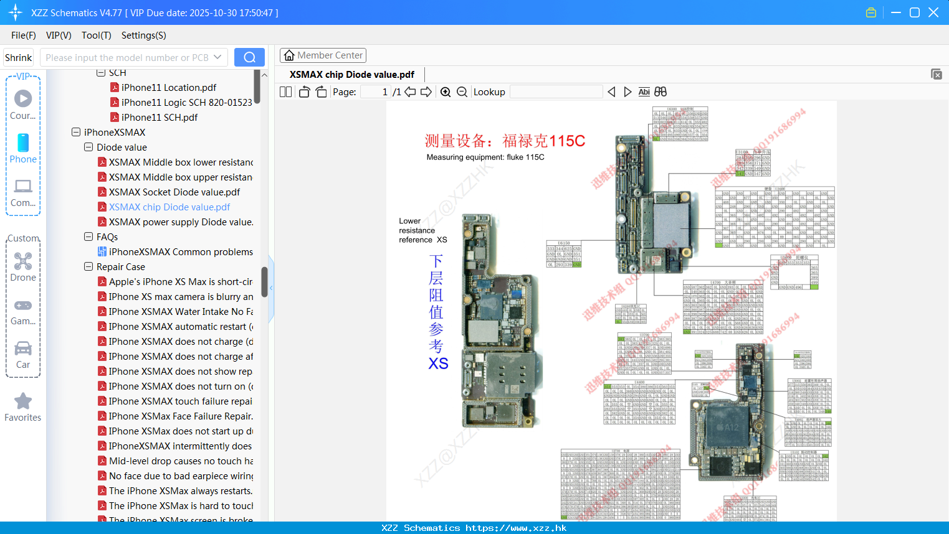Click the blue search magnifier button

pos(249,57)
